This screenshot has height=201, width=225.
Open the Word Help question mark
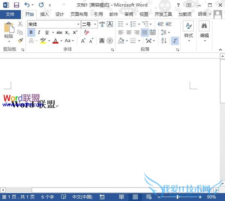178,5
